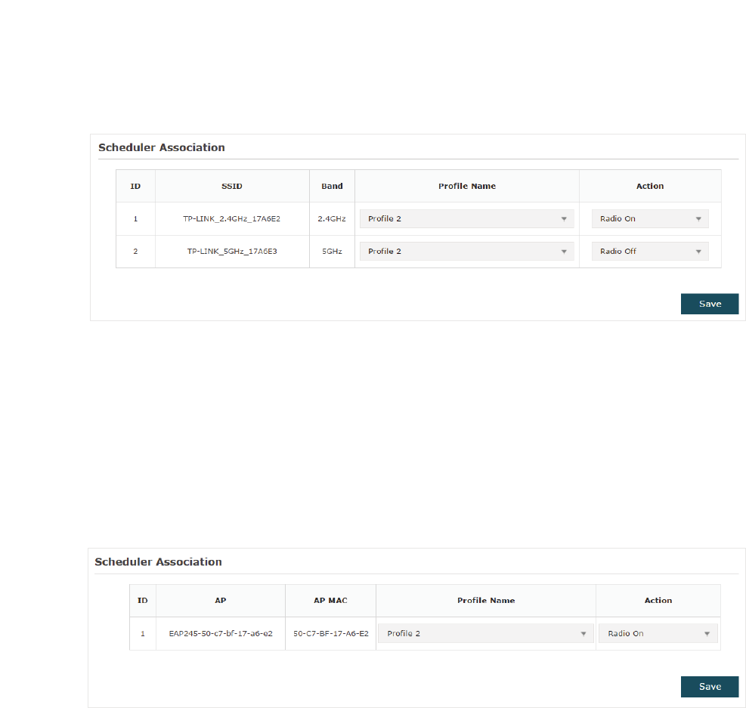
Task: Click Action header in AP table
Action: pyautogui.click(x=658, y=601)
